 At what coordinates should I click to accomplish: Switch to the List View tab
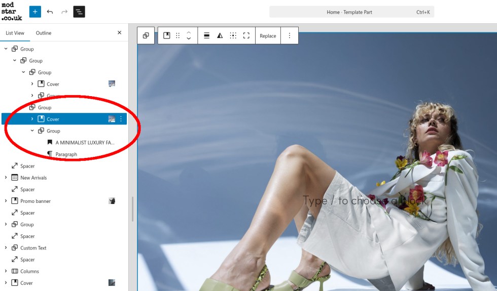15,33
